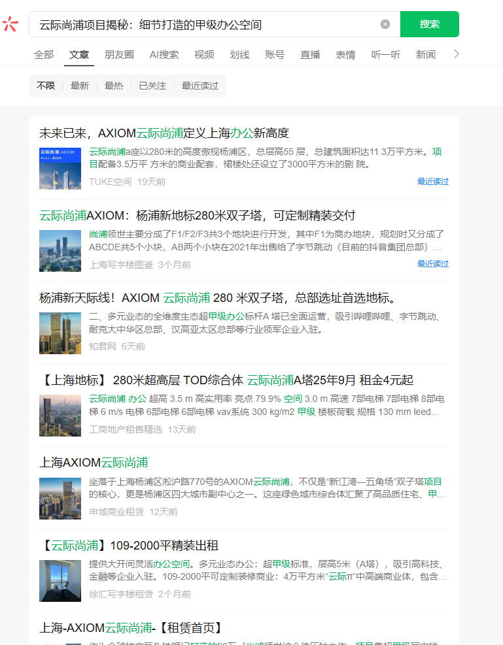Open the 视频 tab

204,55
